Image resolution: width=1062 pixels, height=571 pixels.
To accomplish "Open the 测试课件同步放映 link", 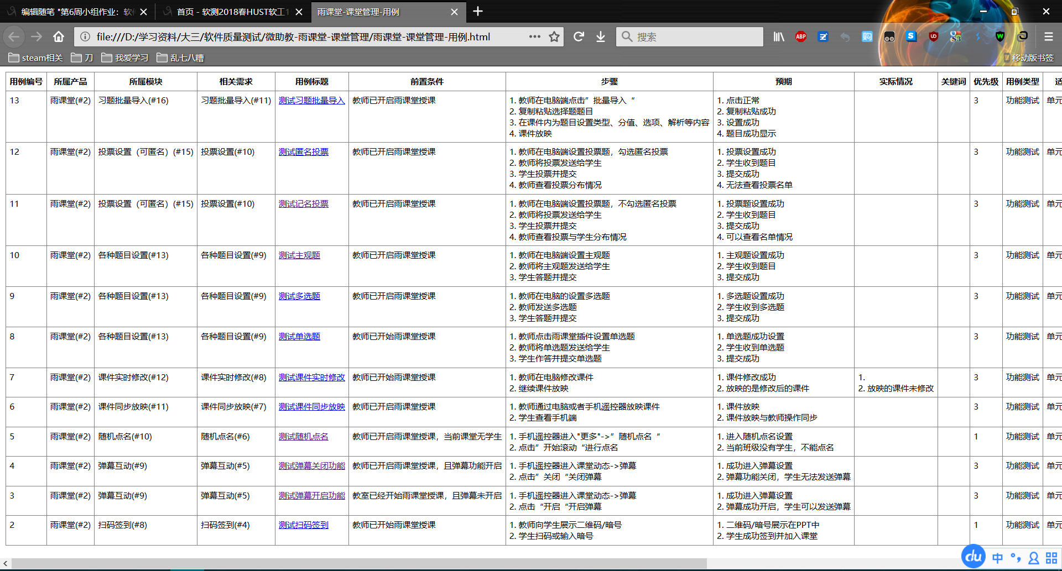I will (311, 406).
